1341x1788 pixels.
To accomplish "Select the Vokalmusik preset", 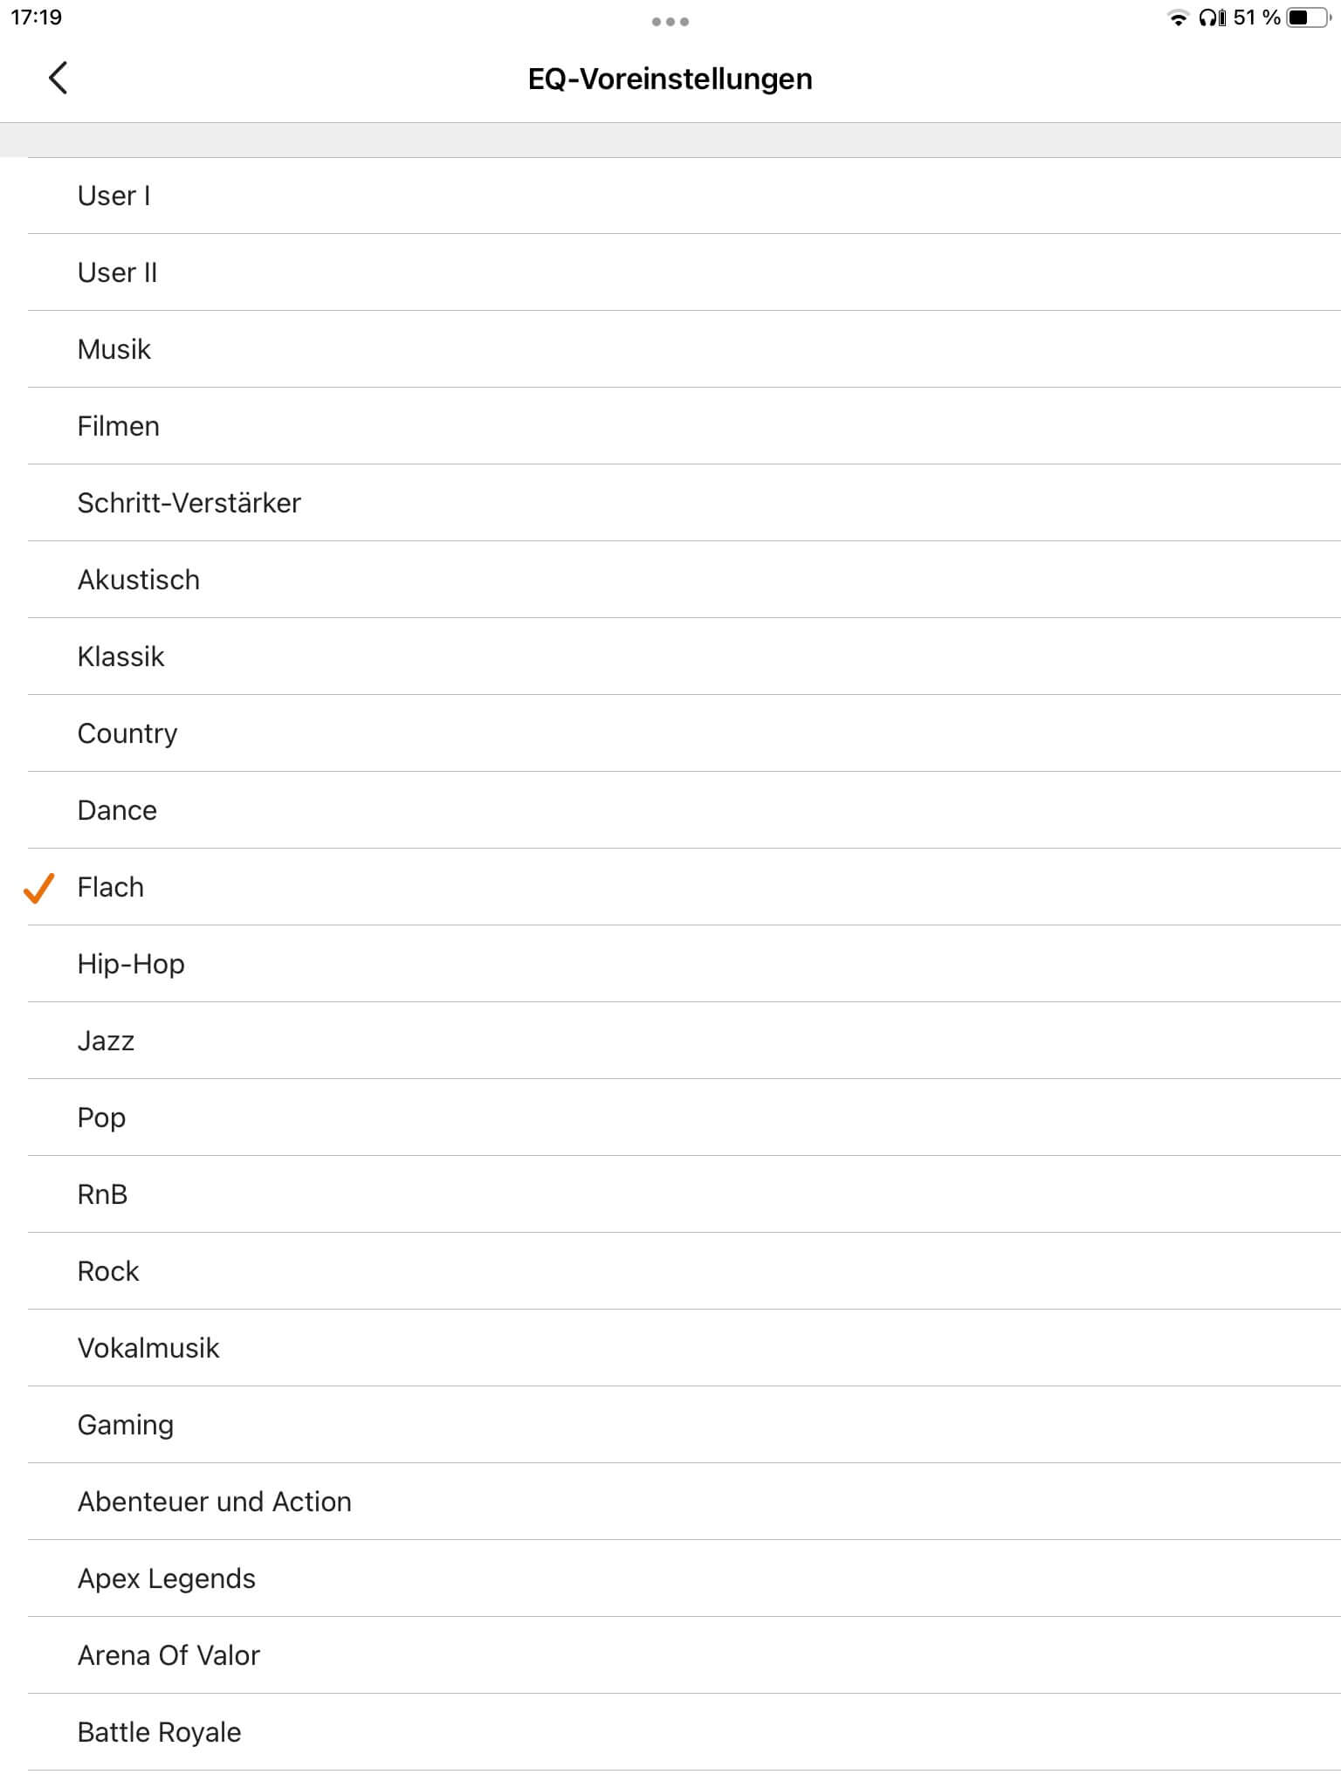I will click(148, 1349).
